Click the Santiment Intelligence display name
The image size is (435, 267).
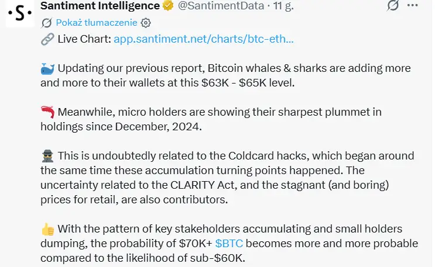tap(100, 5)
